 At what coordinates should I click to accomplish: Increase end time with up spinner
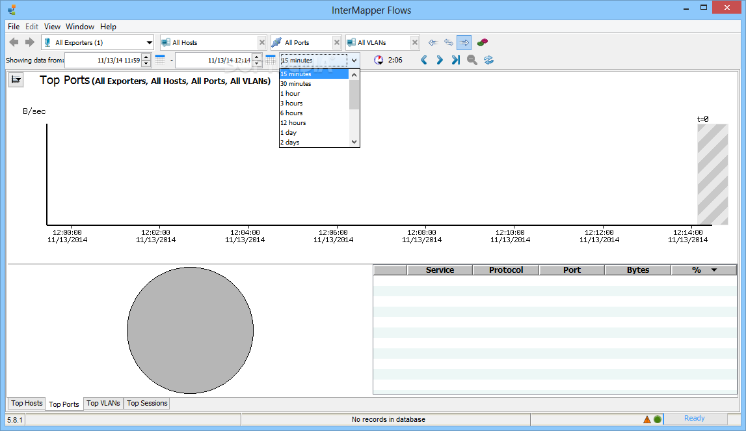coord(257,57)
